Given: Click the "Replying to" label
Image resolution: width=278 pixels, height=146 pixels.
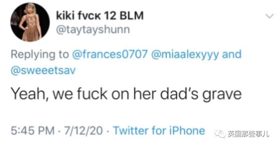Looking at the screenshot, I should coord(39,54).
